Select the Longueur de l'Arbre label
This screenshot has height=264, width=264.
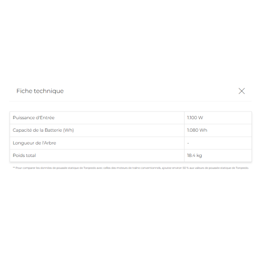[x=34, y=143]
